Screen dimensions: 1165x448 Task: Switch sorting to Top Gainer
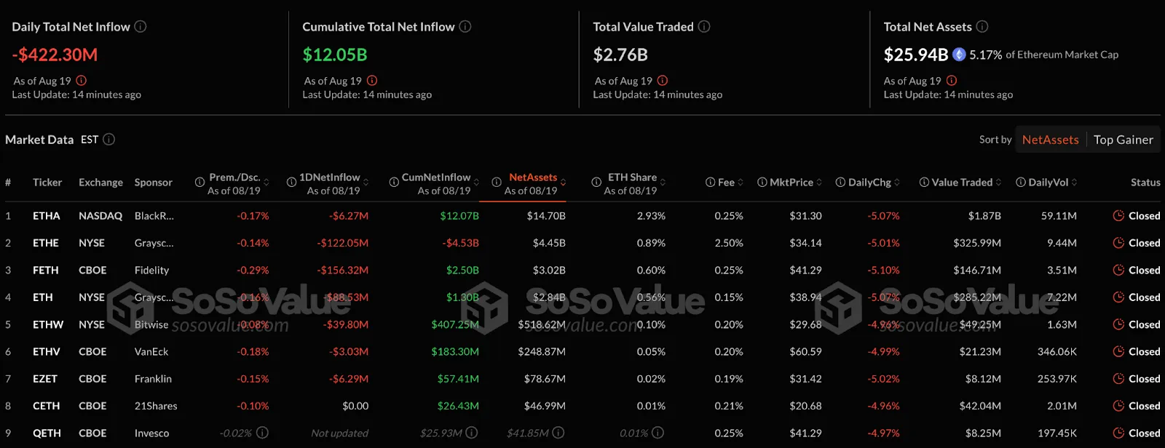pos(1123,139)
